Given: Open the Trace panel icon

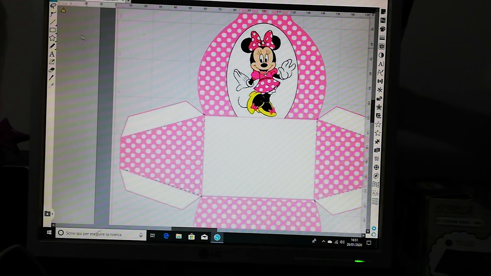Looking at the screenshot, I should tap(379, 116).
